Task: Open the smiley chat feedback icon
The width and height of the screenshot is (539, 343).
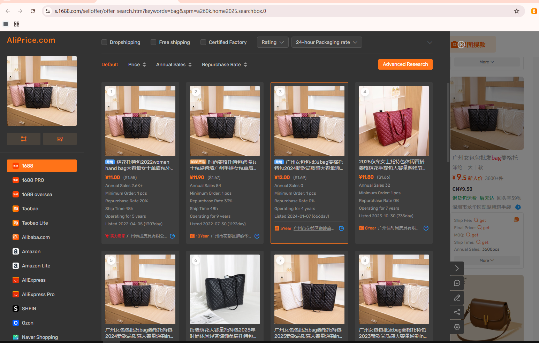Action: tap(457, 283)
